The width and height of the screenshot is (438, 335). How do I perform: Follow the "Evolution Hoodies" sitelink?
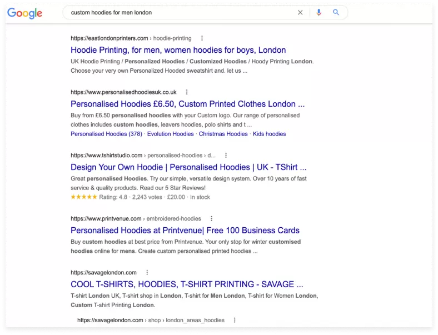point(171,134)
